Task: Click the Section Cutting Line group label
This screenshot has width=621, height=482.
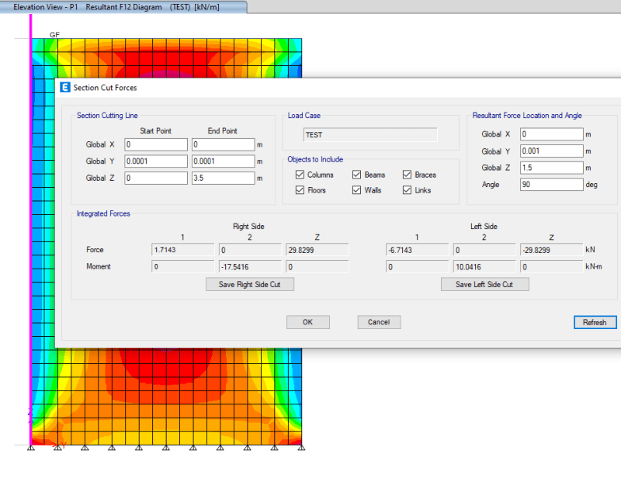Action: [107, 115]
